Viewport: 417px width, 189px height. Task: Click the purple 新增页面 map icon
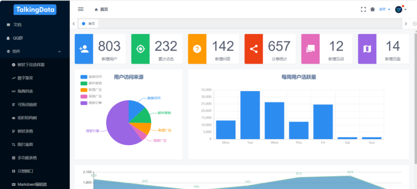tap(367, 49)
